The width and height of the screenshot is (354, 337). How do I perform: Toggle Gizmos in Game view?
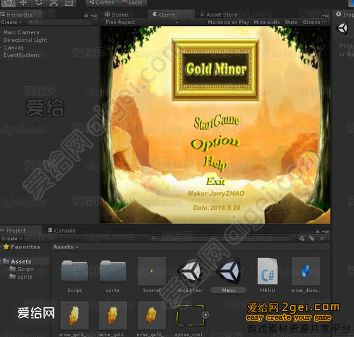pyautogui.click(x=311, y=22)
